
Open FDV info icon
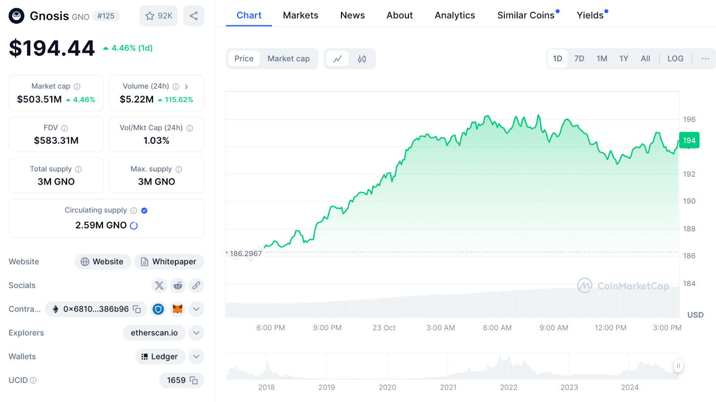click(64, 128)
